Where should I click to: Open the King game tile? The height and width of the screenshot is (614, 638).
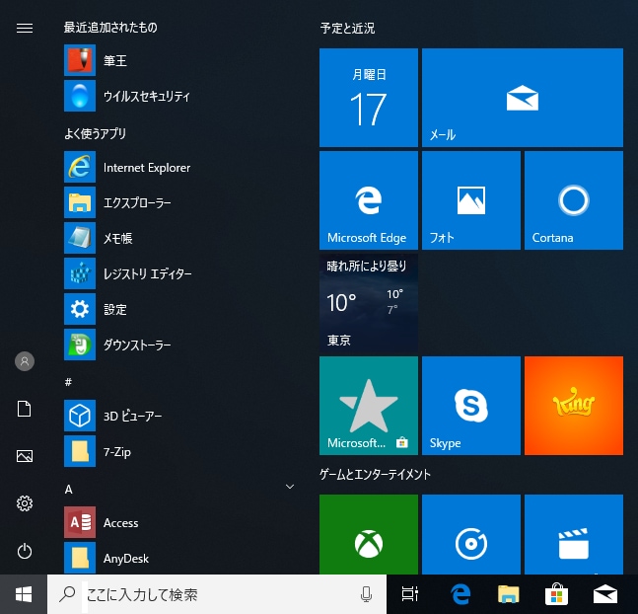[574, 406]
